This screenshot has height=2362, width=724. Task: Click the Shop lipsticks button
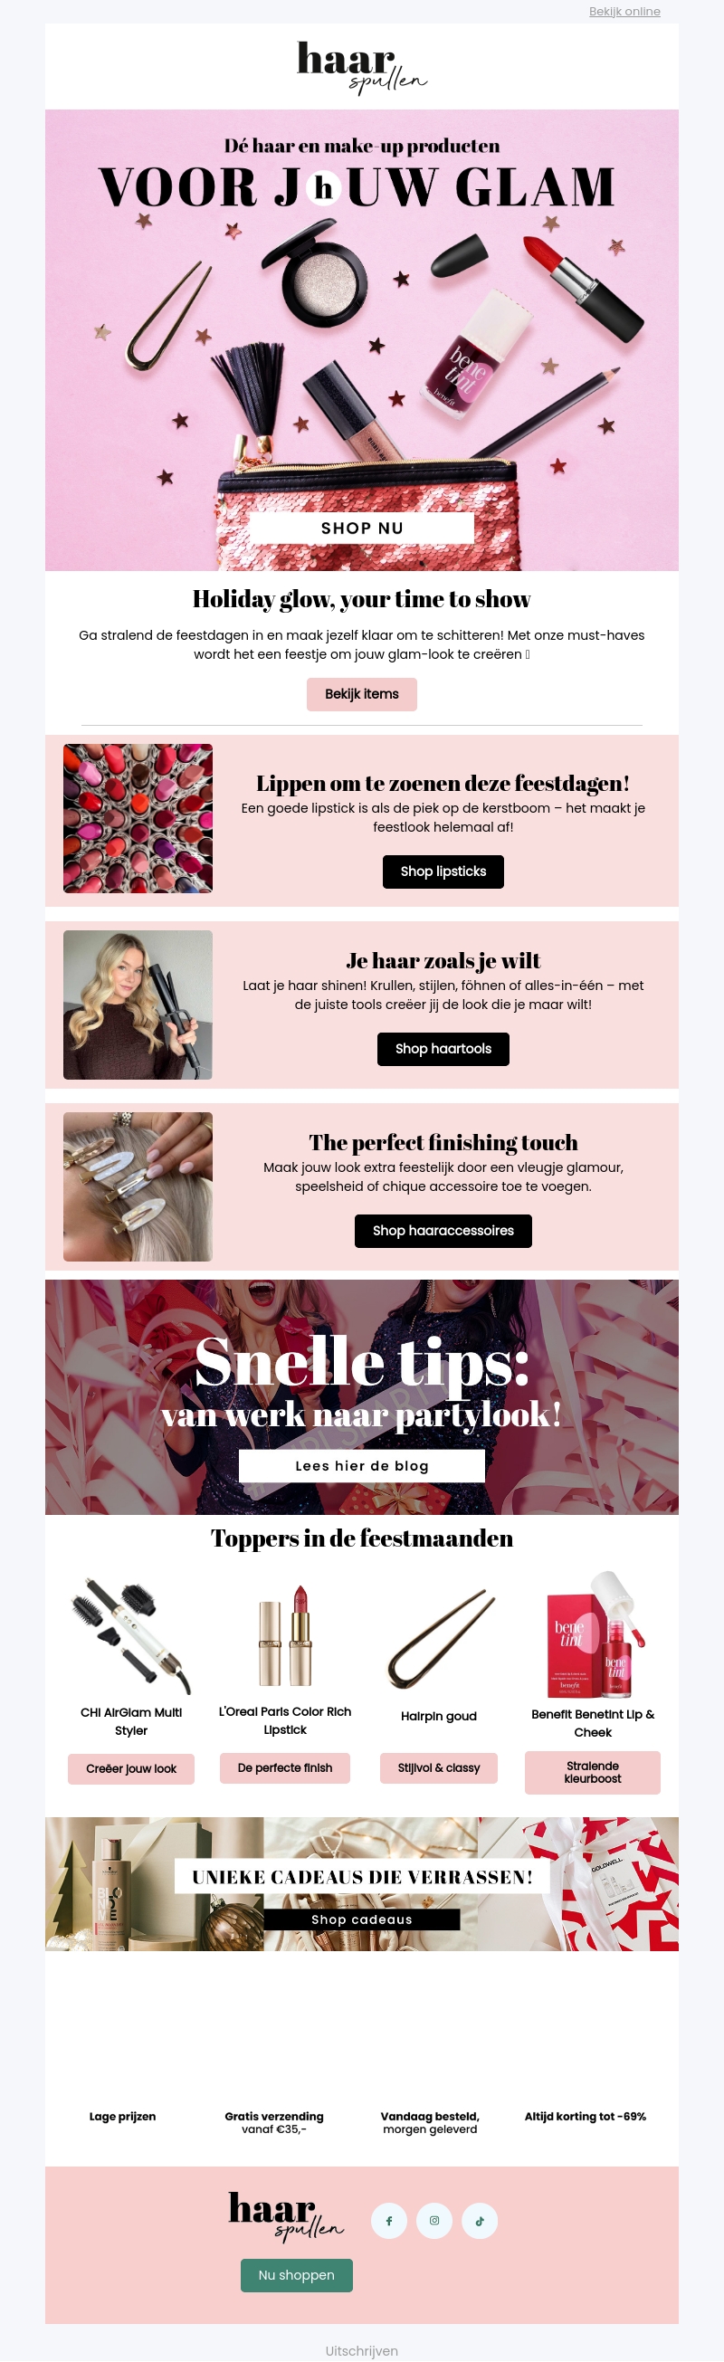(443, 871)
